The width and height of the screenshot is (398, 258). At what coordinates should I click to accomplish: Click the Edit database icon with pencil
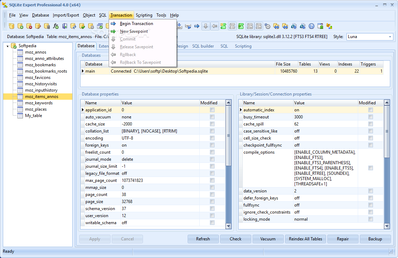point(38,26)
